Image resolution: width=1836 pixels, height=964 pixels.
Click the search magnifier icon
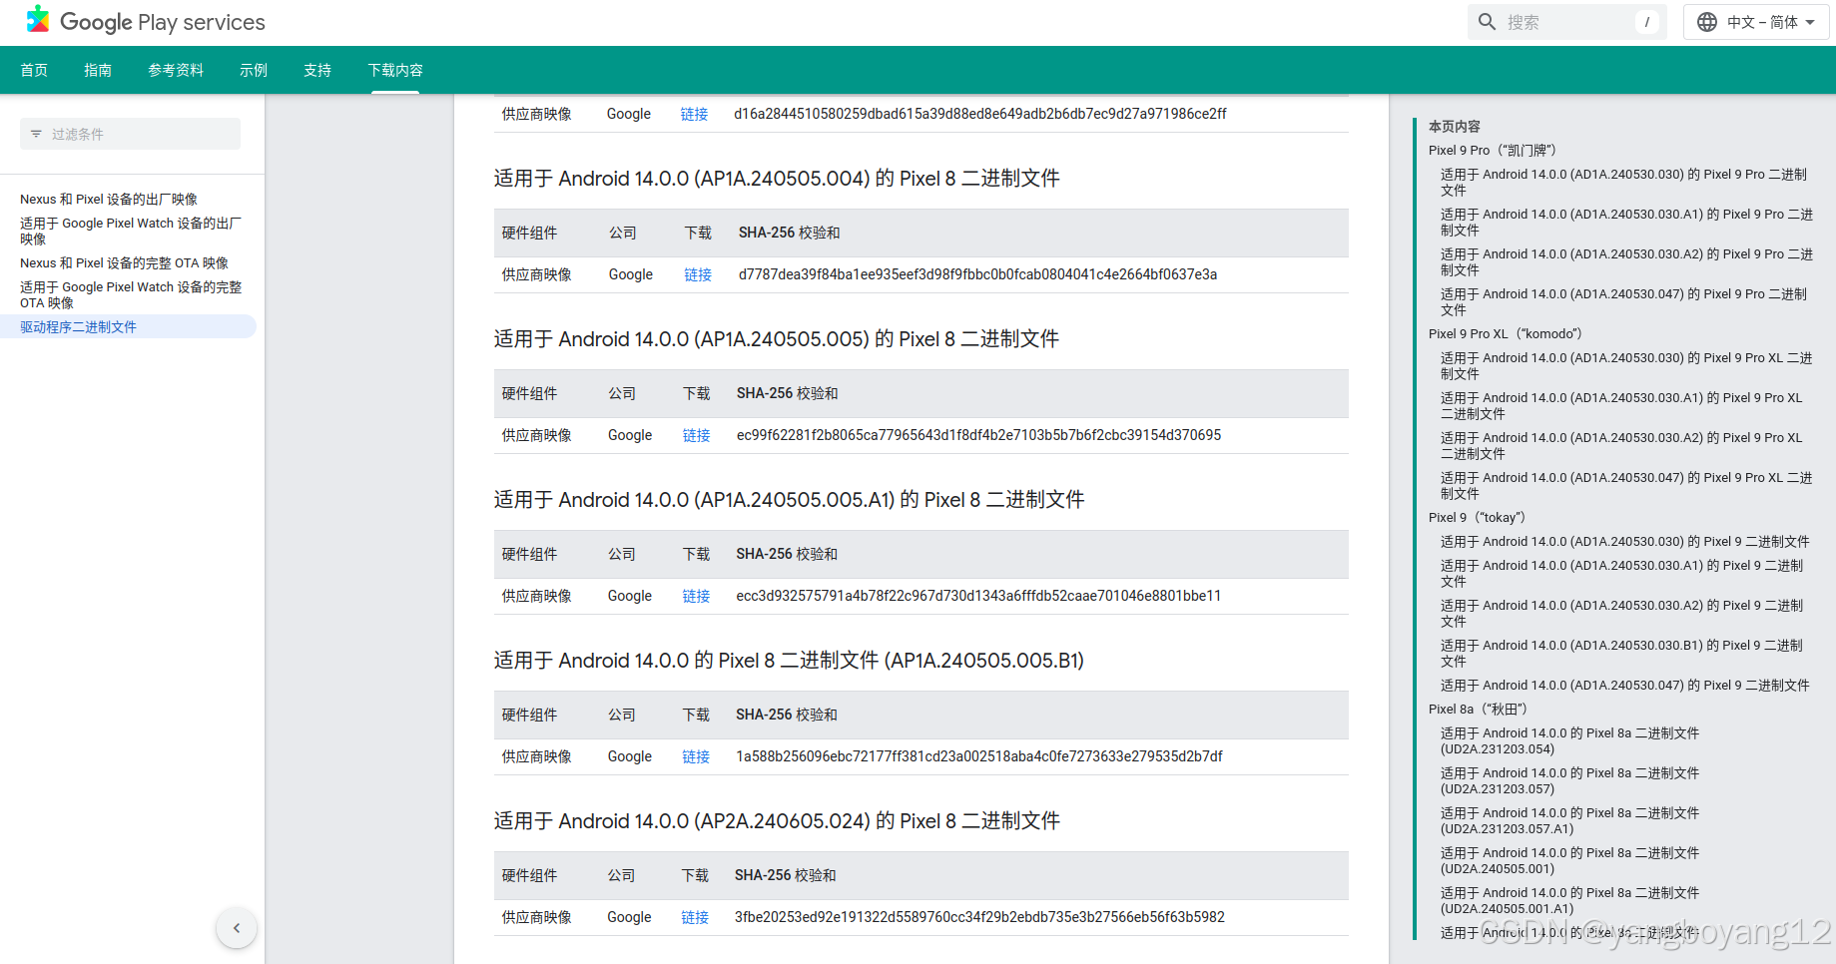(1488, 22)
